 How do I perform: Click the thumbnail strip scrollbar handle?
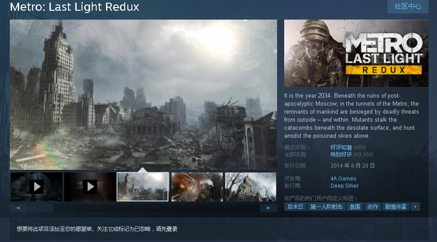pos(41,208)
